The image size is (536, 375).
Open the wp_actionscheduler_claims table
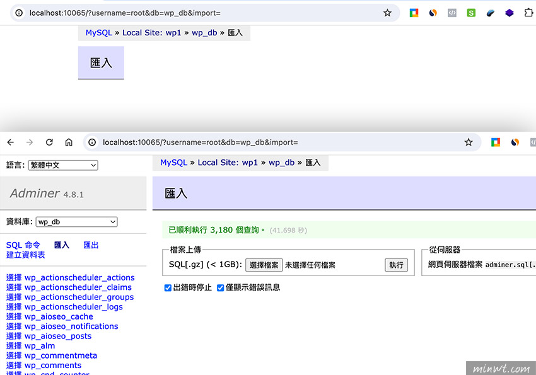(x=78, y=287)
